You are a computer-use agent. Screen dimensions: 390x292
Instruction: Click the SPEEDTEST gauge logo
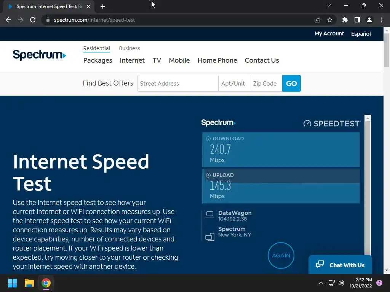[332, 124]
